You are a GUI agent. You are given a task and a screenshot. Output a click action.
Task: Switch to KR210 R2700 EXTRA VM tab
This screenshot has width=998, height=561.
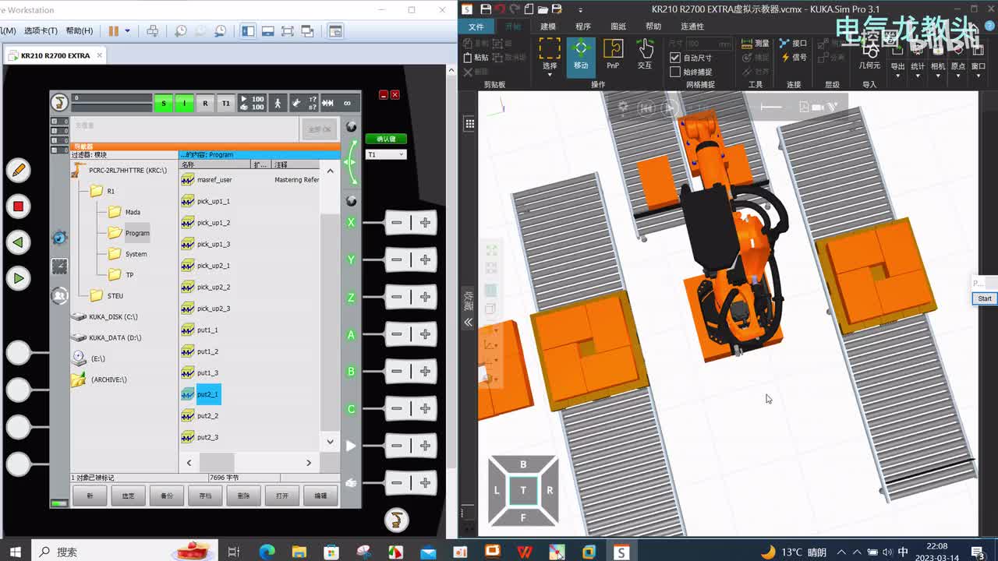(x=55, y=56)
